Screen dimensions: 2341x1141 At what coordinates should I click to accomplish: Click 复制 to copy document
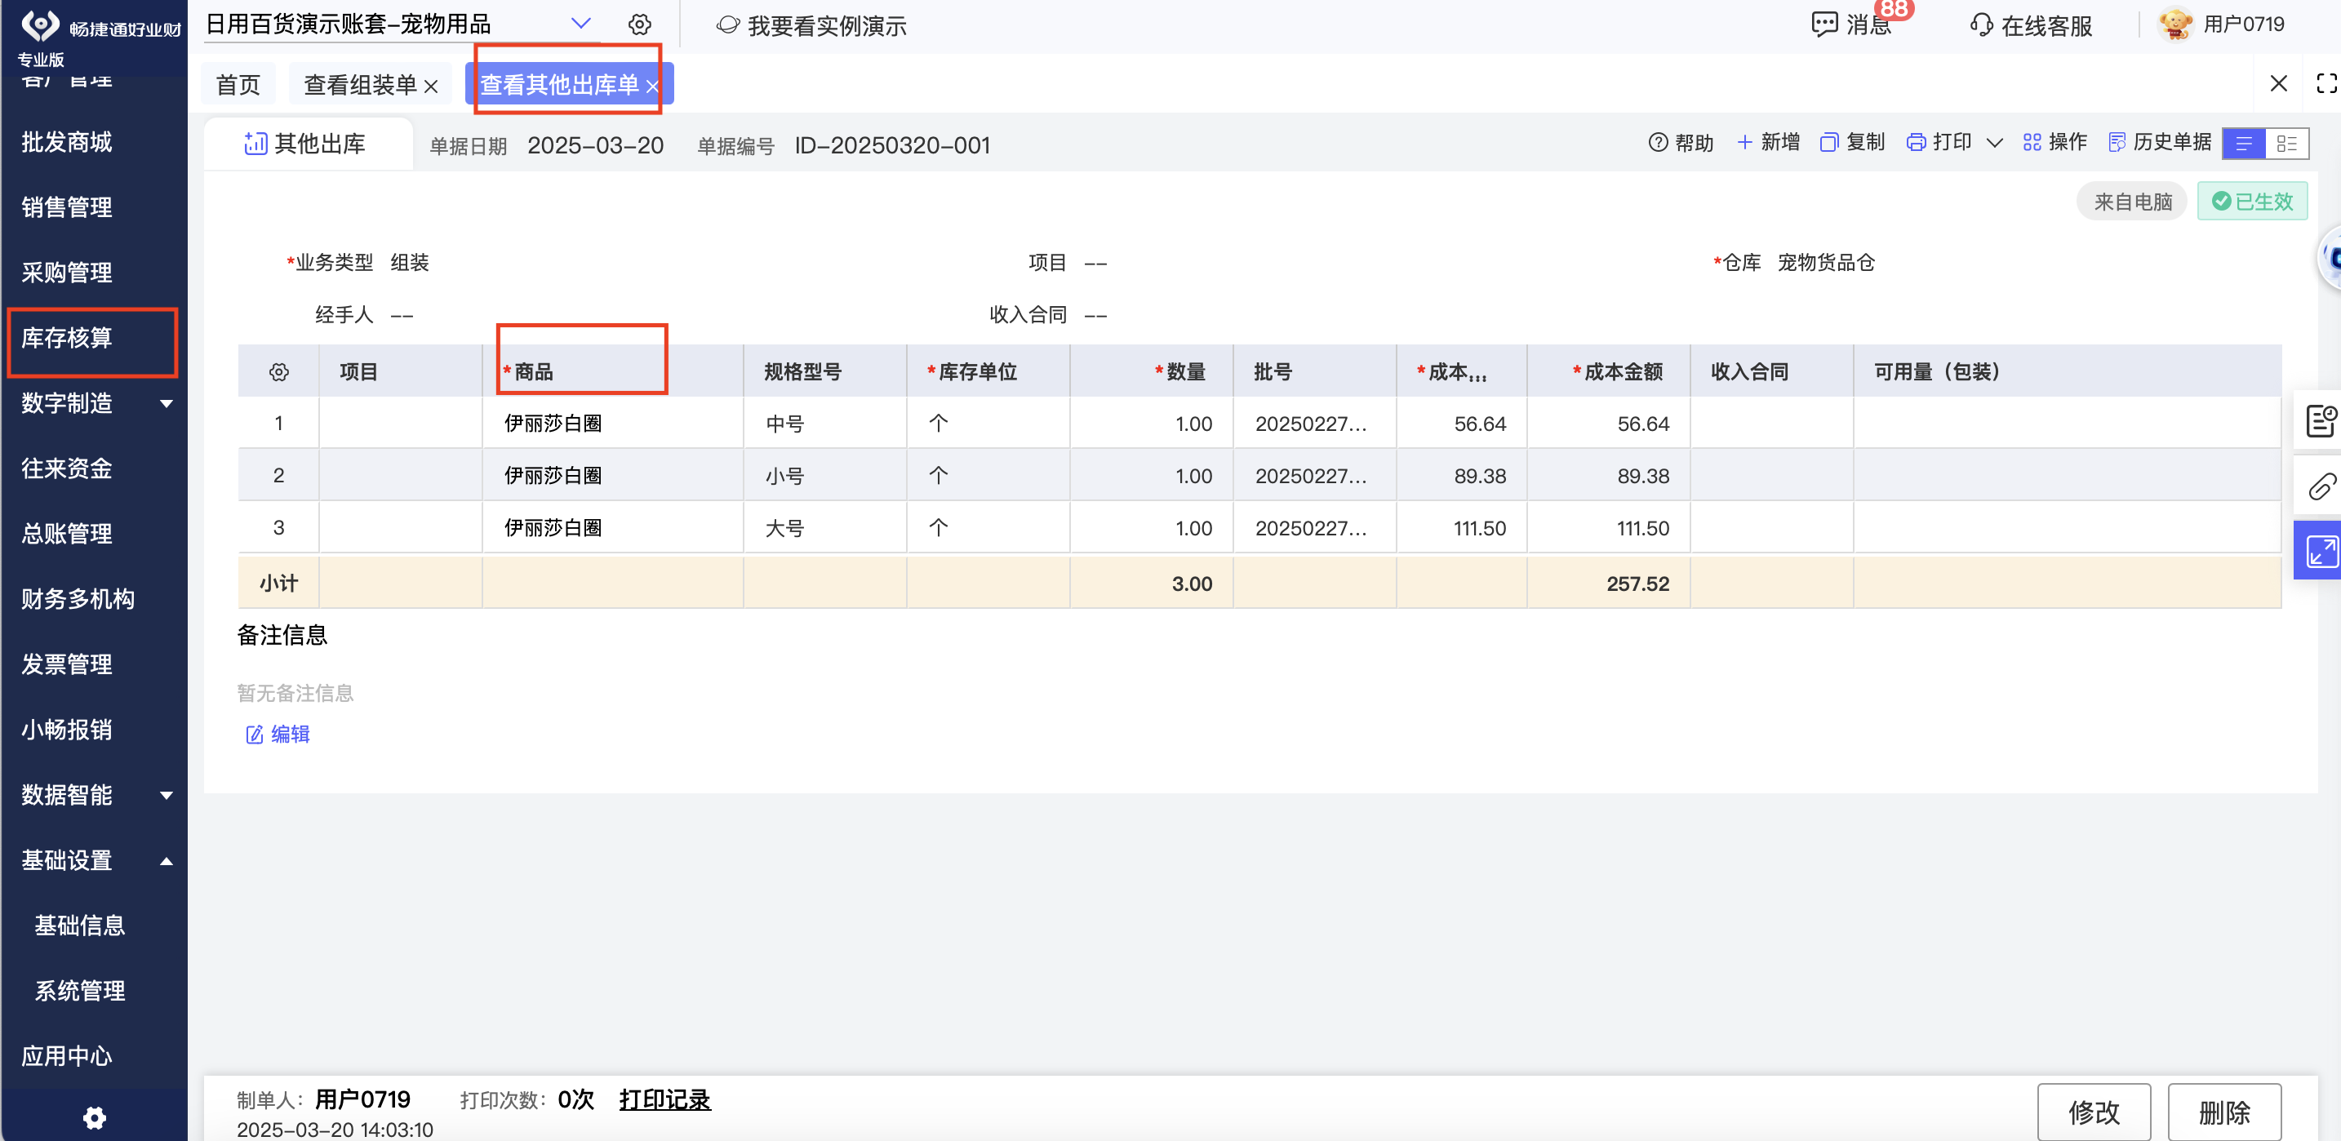tap(1853, 143)
